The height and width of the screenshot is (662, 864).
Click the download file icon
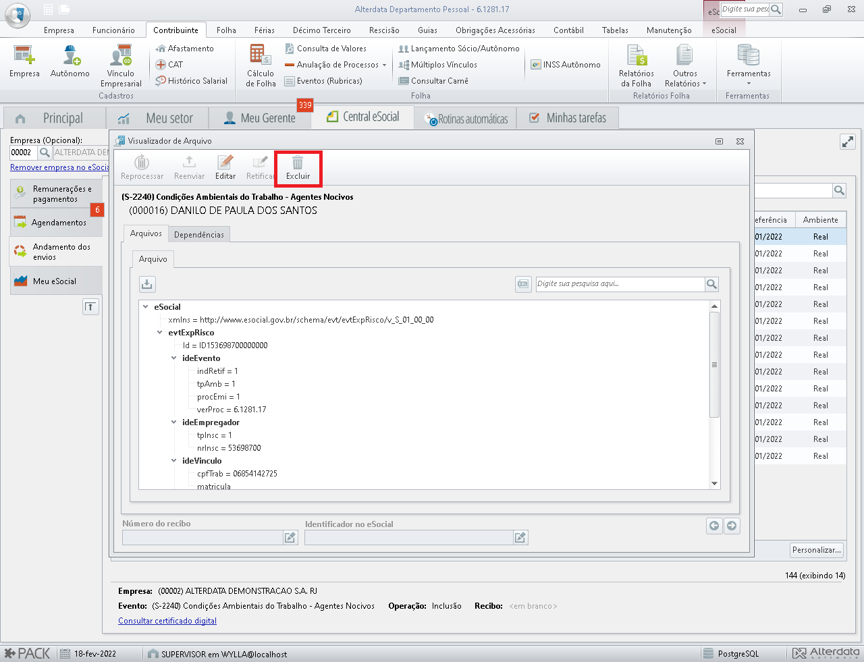147,284
